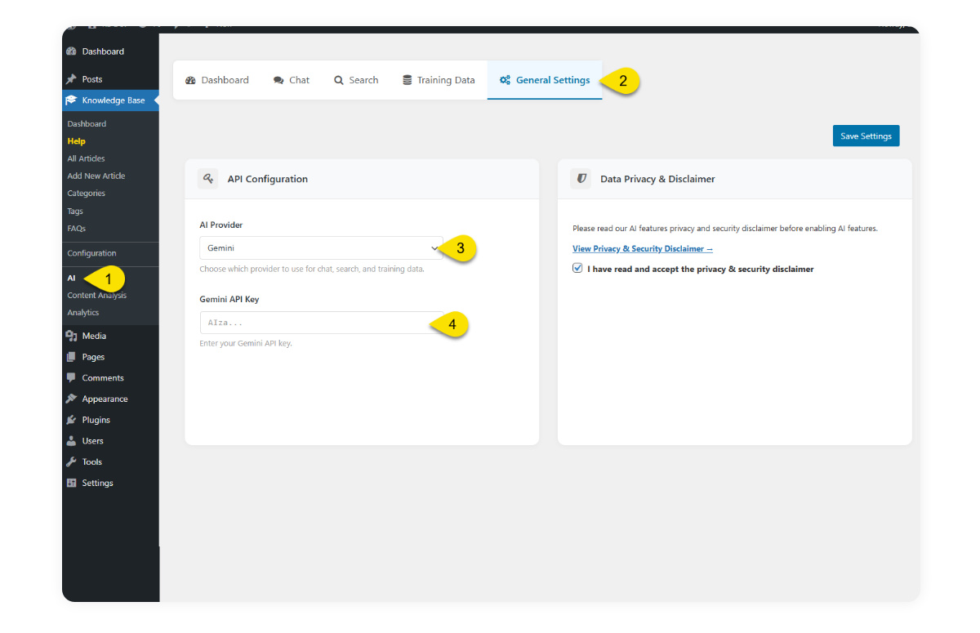The width and height of the screenshot is (980, 633).
Task: Open the AI Provider dropdown
Action: 321,248
